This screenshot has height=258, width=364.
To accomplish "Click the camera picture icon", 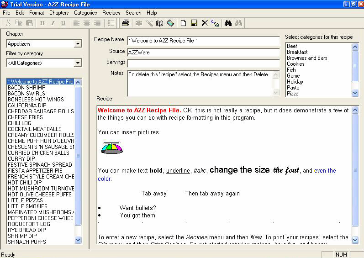I will pyautogui.click(x=139, y=23).
